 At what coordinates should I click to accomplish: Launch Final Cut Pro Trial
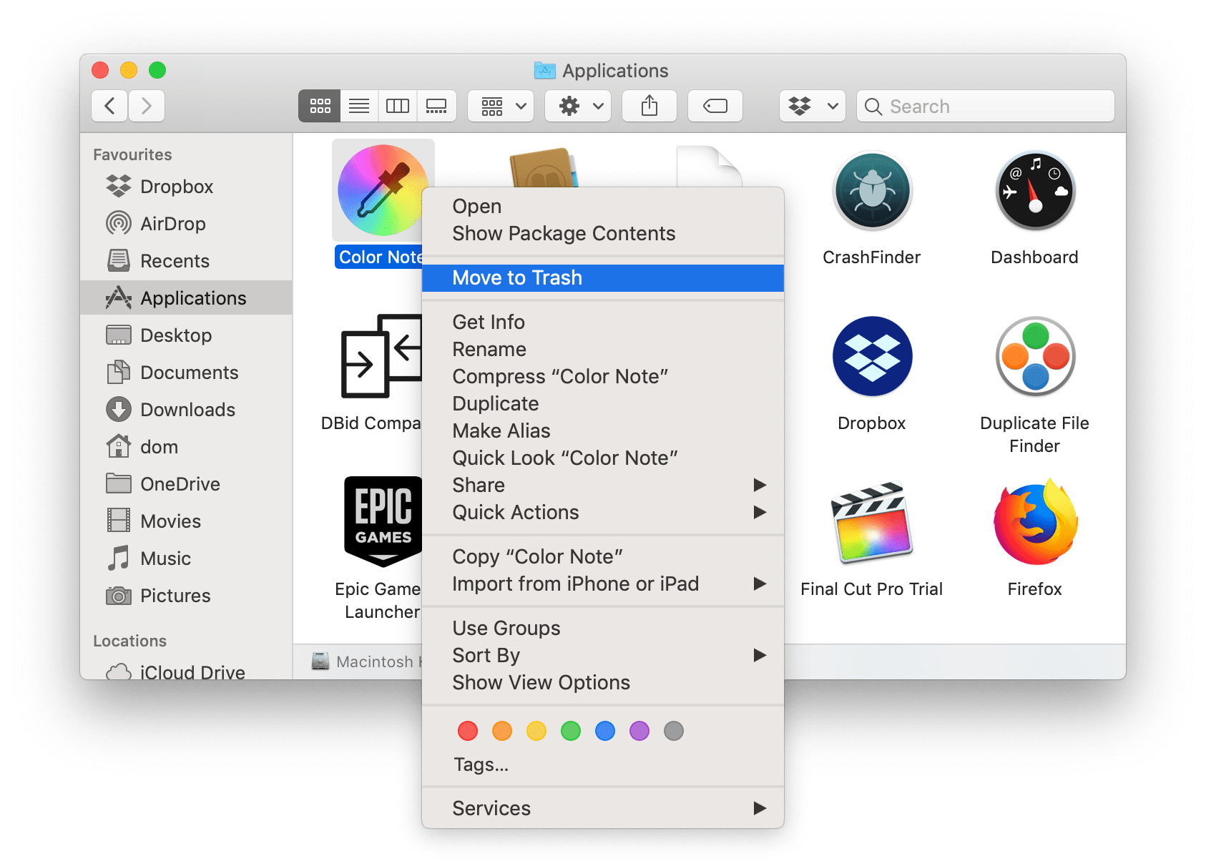(x=871, y=522)
